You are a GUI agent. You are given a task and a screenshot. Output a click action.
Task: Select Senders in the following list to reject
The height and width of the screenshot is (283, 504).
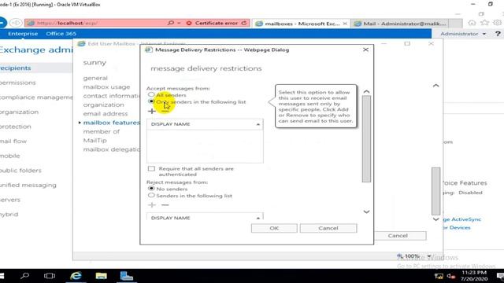coord(151,195)
